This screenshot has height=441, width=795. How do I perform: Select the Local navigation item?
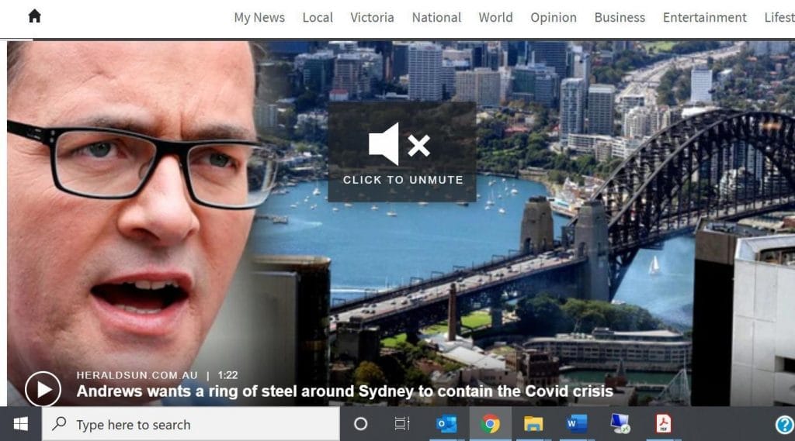click(318, 18)
